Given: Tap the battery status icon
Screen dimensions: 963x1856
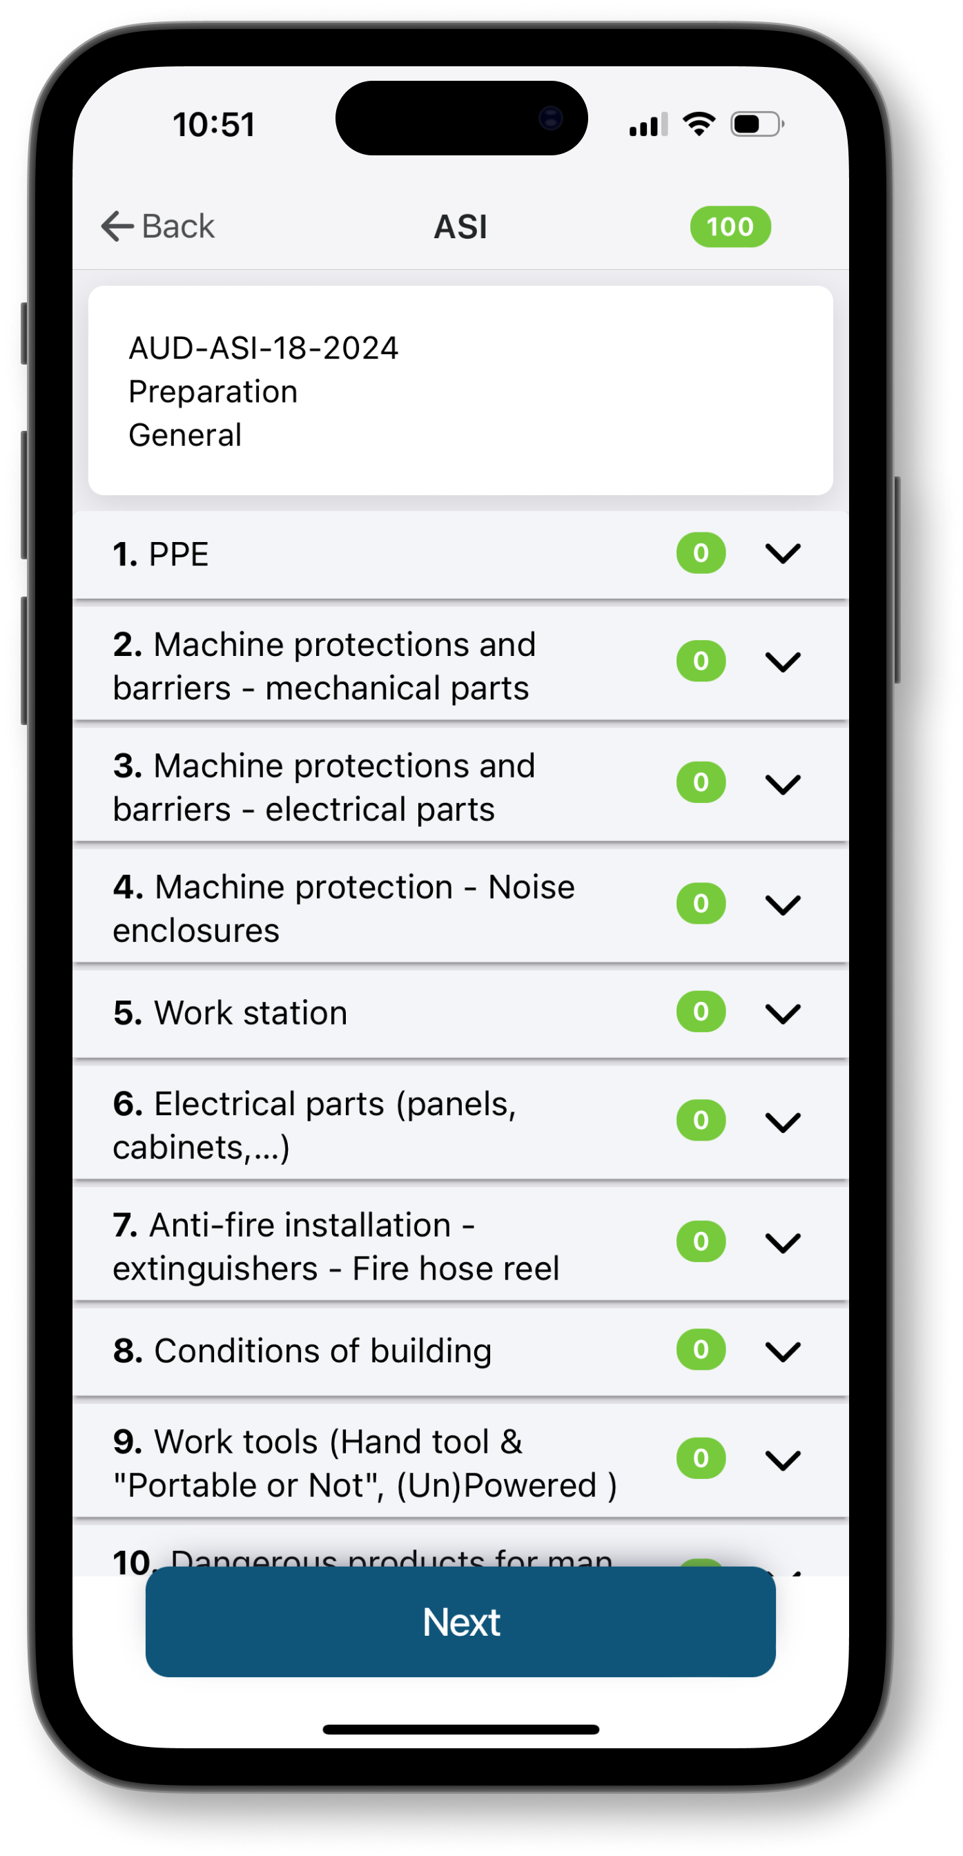Looking at the screenshot, I should [756, 125].
